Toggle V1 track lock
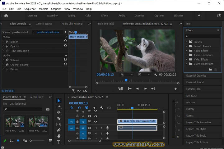Viewport: 224px width, 149px height. pyautogui.click(x=77, y=121)
